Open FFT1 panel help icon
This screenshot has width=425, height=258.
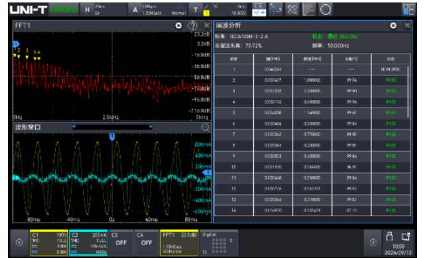tap(193, 26)
